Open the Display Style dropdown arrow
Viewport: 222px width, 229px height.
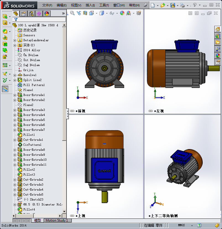click(107, 14)
